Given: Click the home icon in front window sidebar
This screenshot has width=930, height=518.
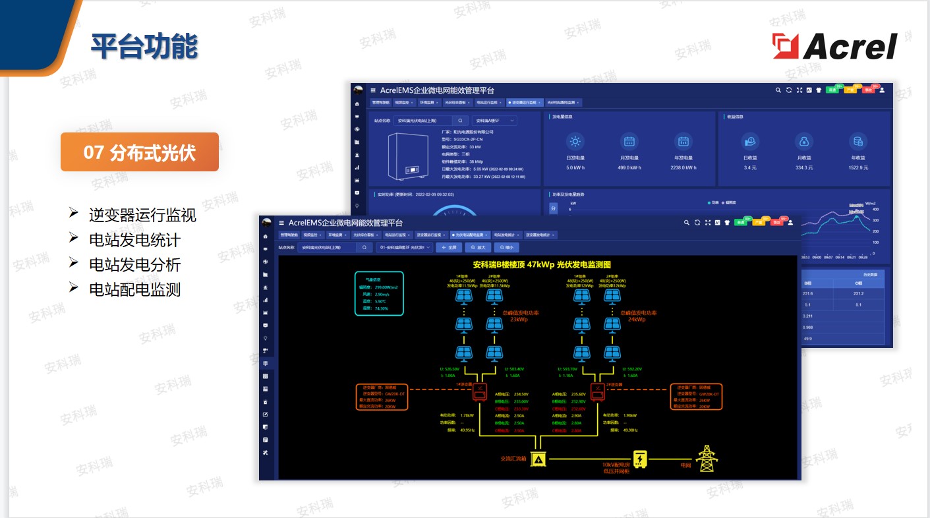Looking at the screenshot, I should (x=266, y=236).
